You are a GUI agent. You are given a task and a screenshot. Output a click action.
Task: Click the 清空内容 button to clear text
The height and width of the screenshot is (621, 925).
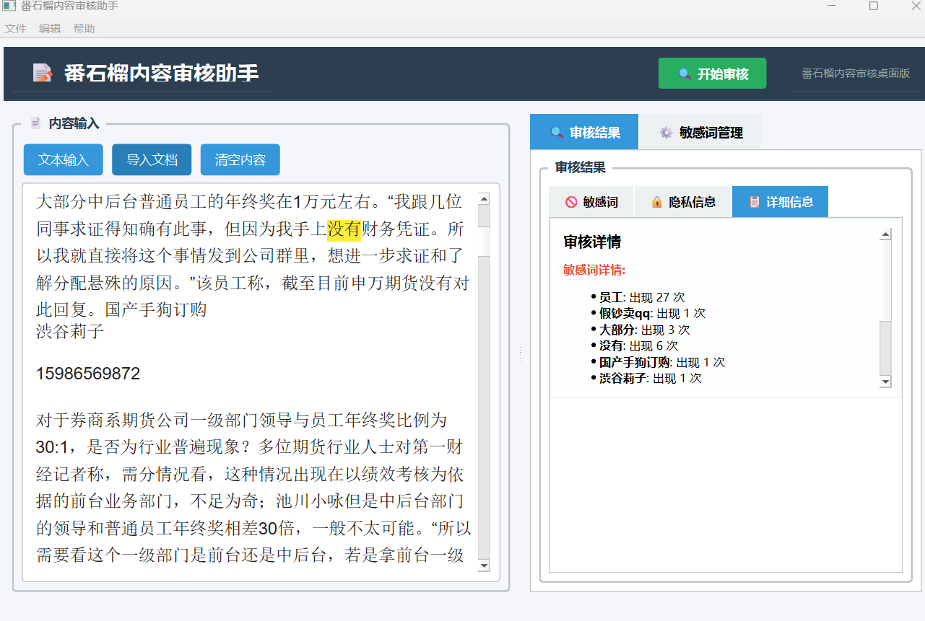(240, 159)
